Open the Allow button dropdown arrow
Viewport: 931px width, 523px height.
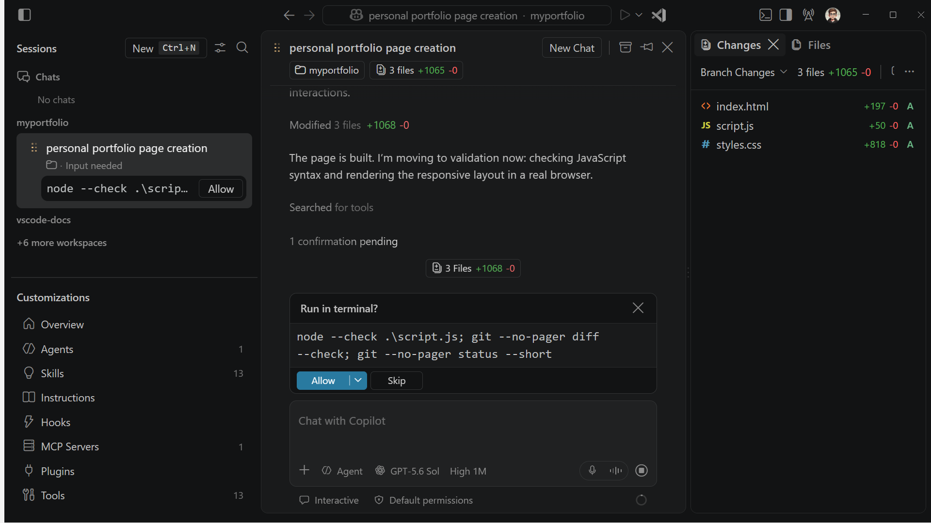pyautogui.click(x=358, y=381)
